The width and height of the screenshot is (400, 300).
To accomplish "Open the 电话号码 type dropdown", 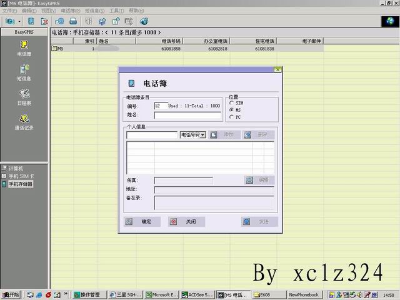I will [202, 135].
